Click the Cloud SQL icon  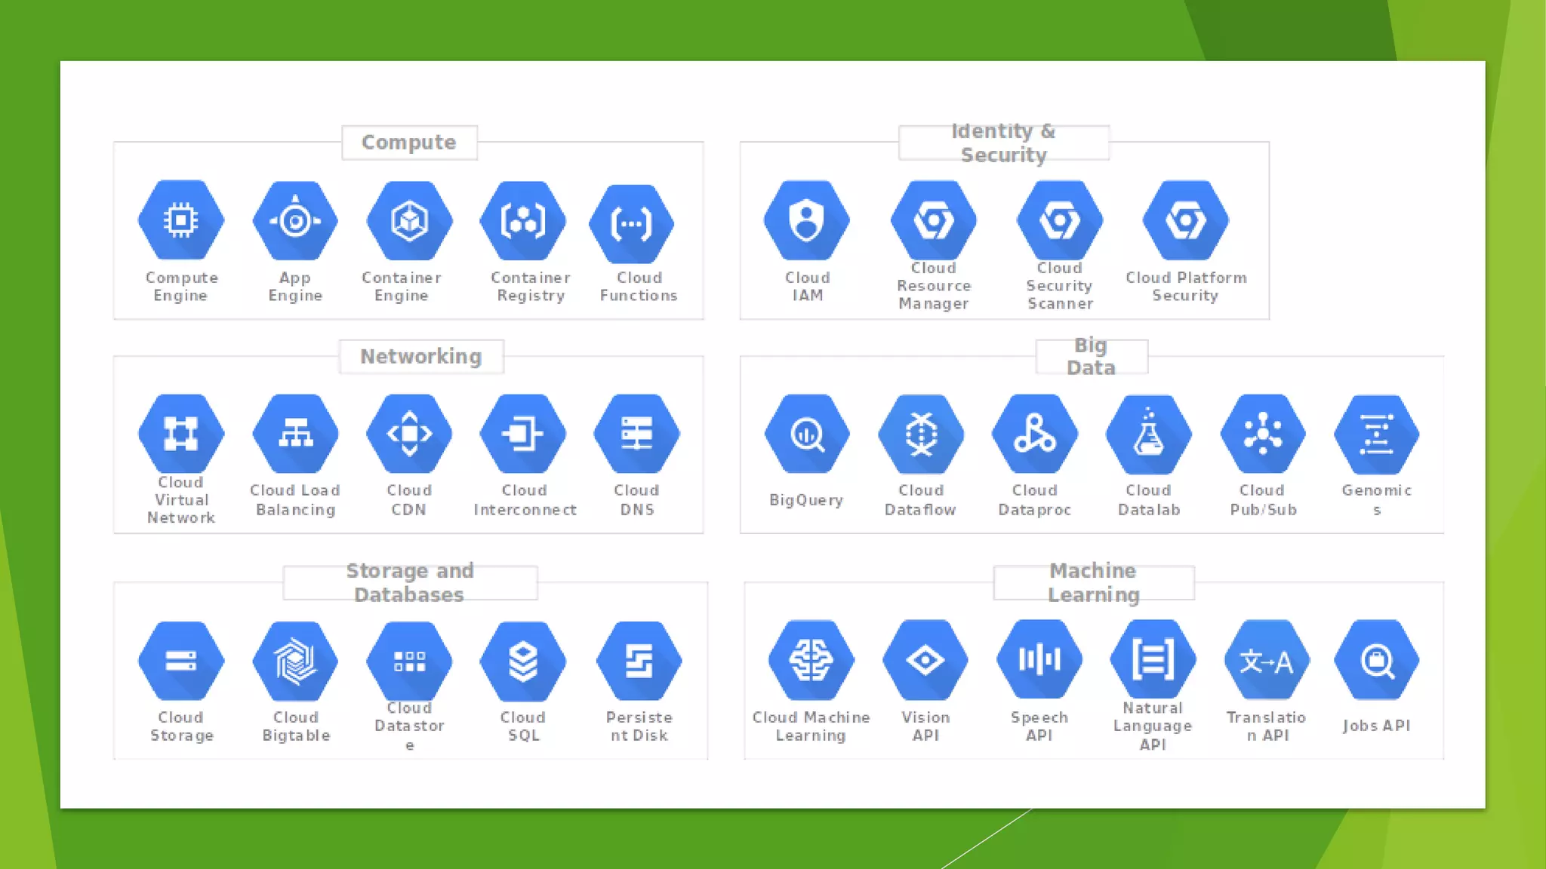[x=523, y=662]
